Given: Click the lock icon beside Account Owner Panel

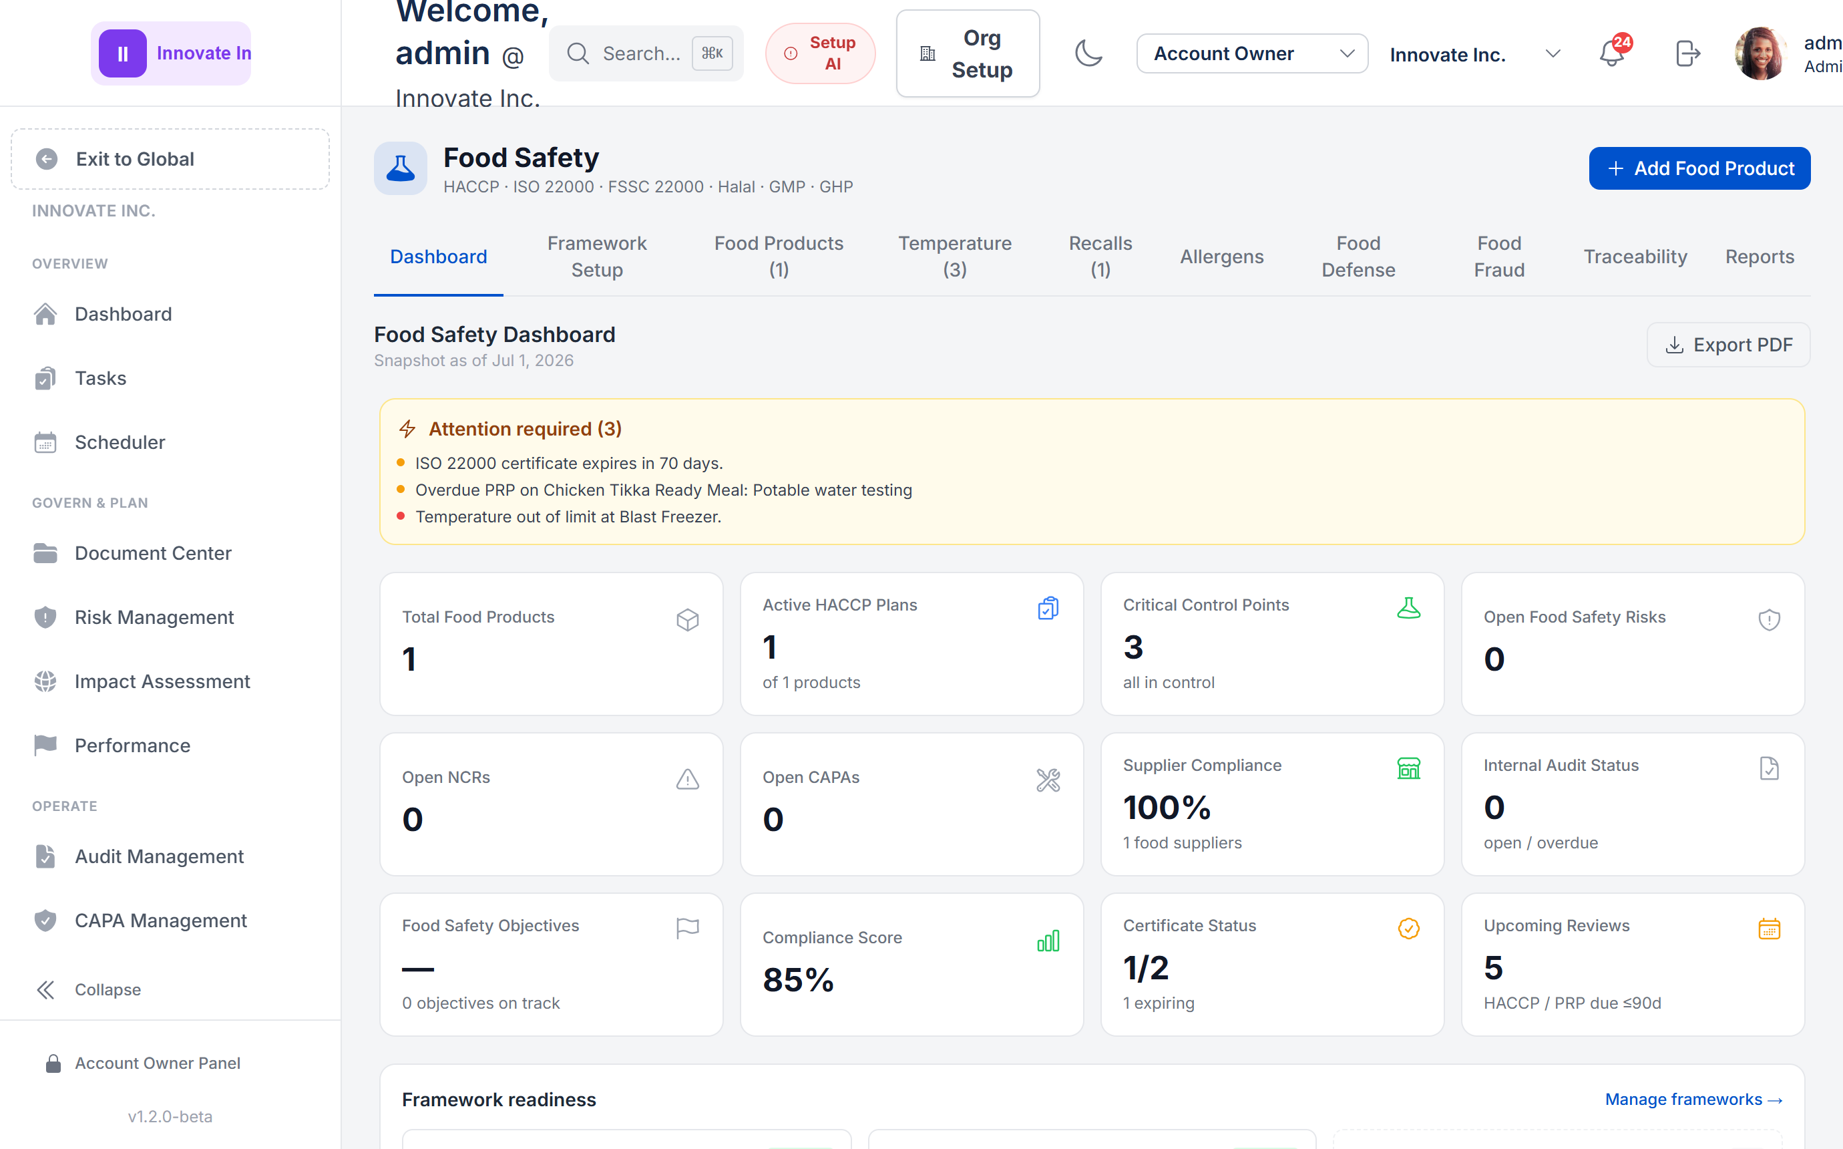Looking at the screenshot, I should 53,1063.
